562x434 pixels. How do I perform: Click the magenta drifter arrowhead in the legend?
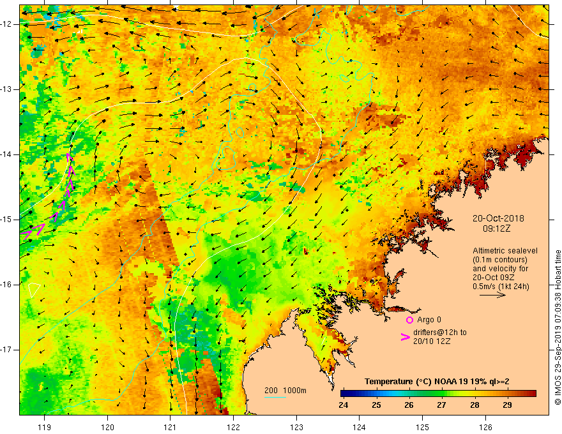tap(406, 337)
